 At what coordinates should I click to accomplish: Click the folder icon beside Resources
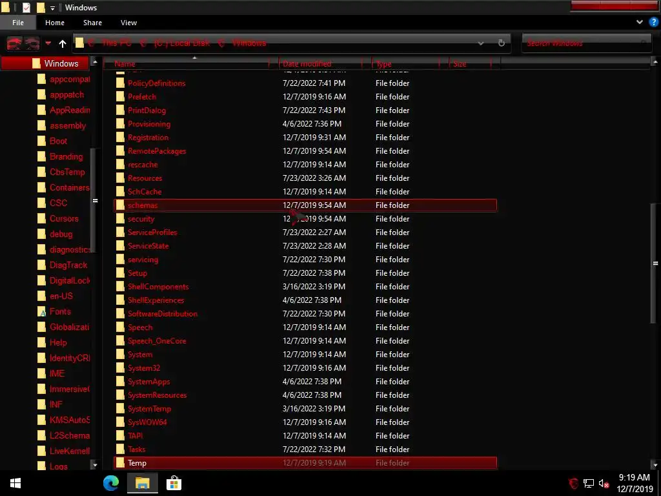pyautogui.click(x=120, y=178)
